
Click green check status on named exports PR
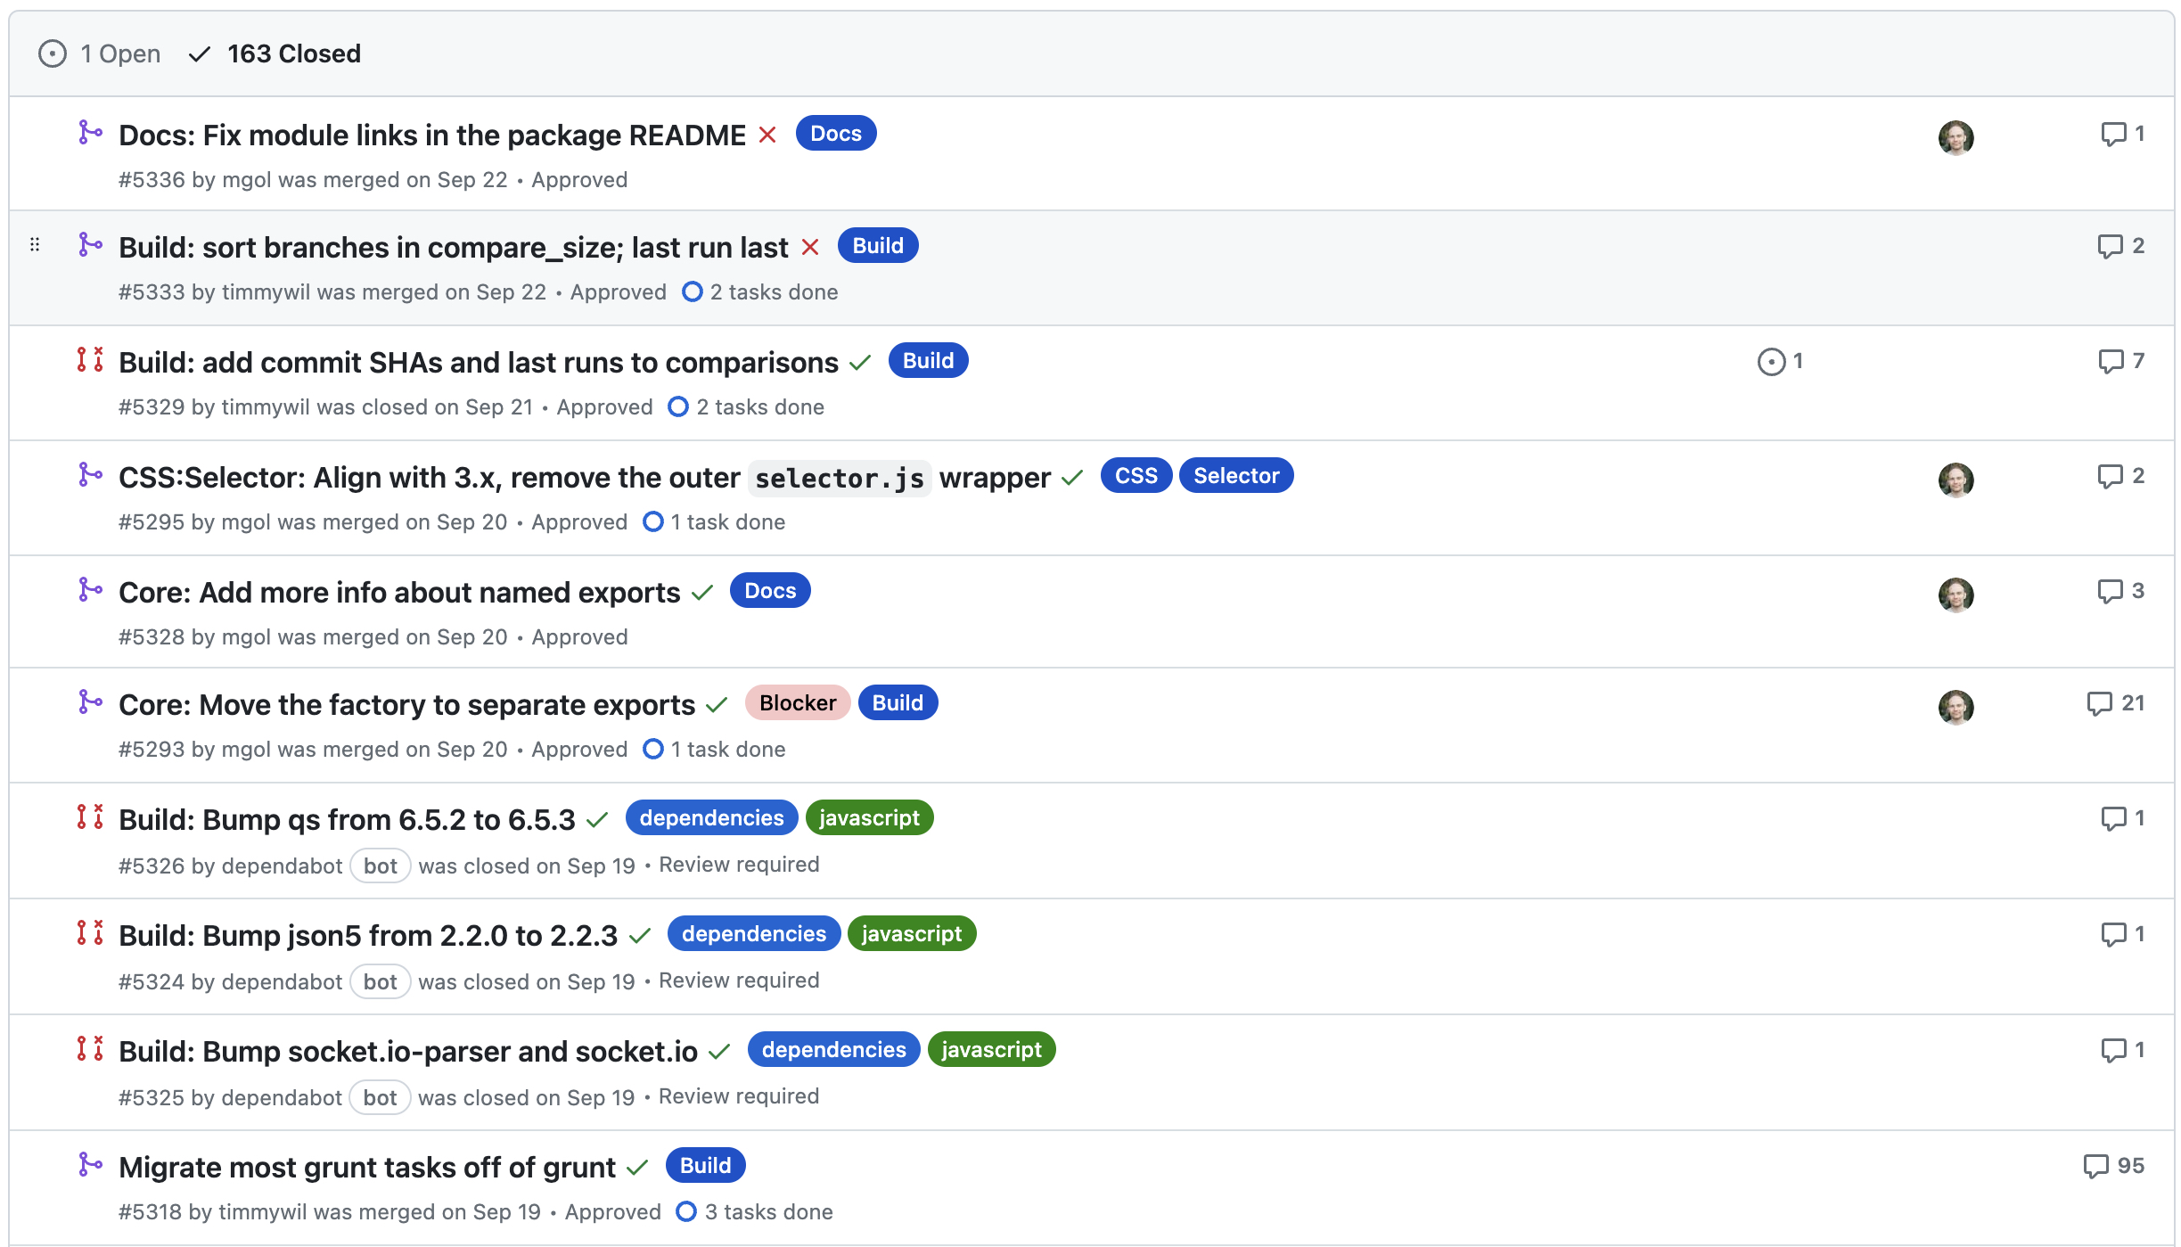702,593
